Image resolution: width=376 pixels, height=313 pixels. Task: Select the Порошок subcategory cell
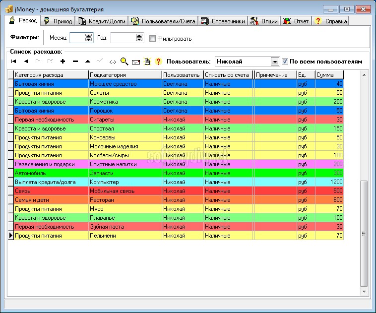(125, 111)
